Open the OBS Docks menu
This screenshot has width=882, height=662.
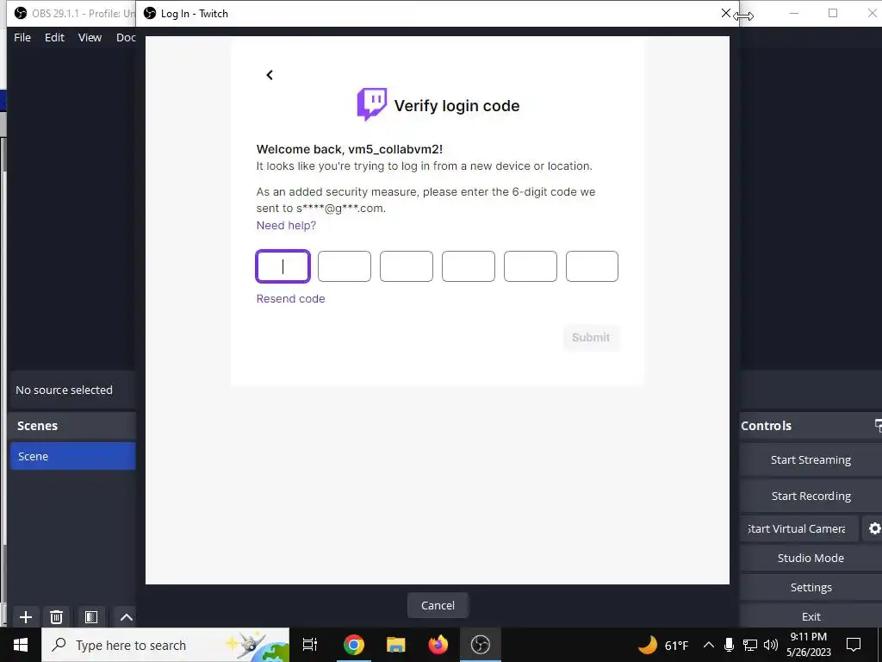(126, 37)
